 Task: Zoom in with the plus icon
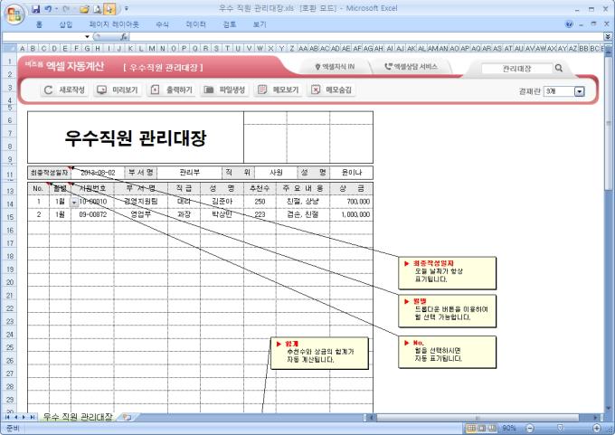coord(597,428)
